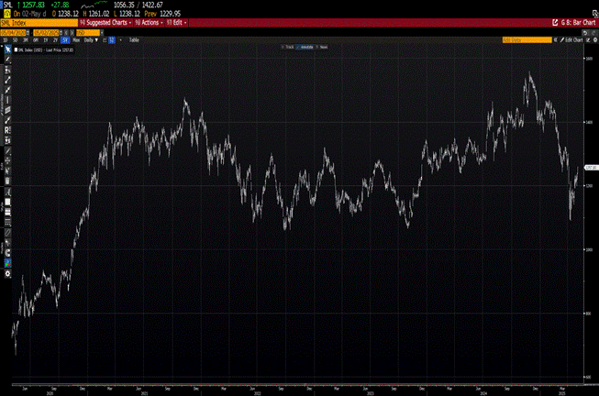
Task: Click the USD currency field
Action: coord(87,33)
